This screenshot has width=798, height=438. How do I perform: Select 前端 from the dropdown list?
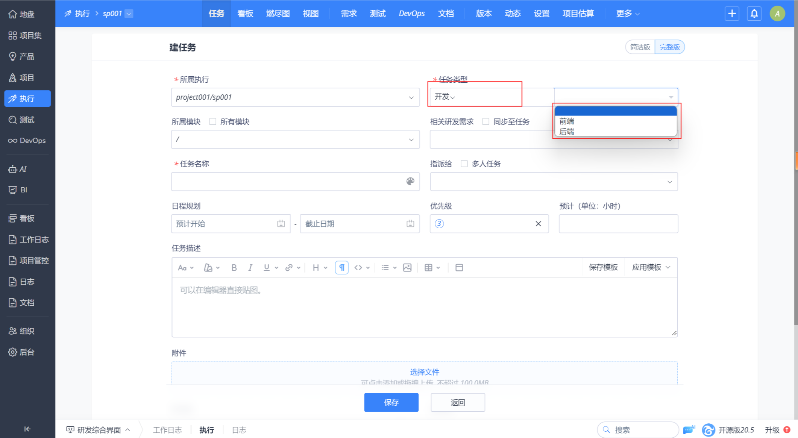pyautogui.click(x=567, y=121)
